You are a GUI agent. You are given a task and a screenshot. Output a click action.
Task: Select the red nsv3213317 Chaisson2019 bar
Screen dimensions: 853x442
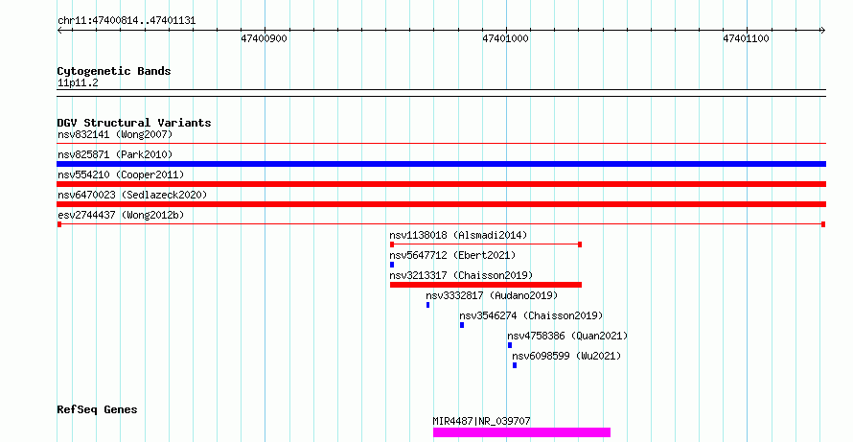click(486, 285)
